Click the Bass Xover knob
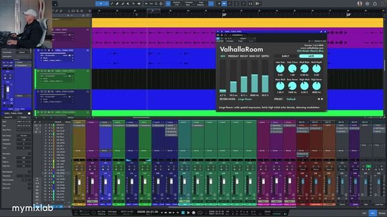 pos(292,86)
